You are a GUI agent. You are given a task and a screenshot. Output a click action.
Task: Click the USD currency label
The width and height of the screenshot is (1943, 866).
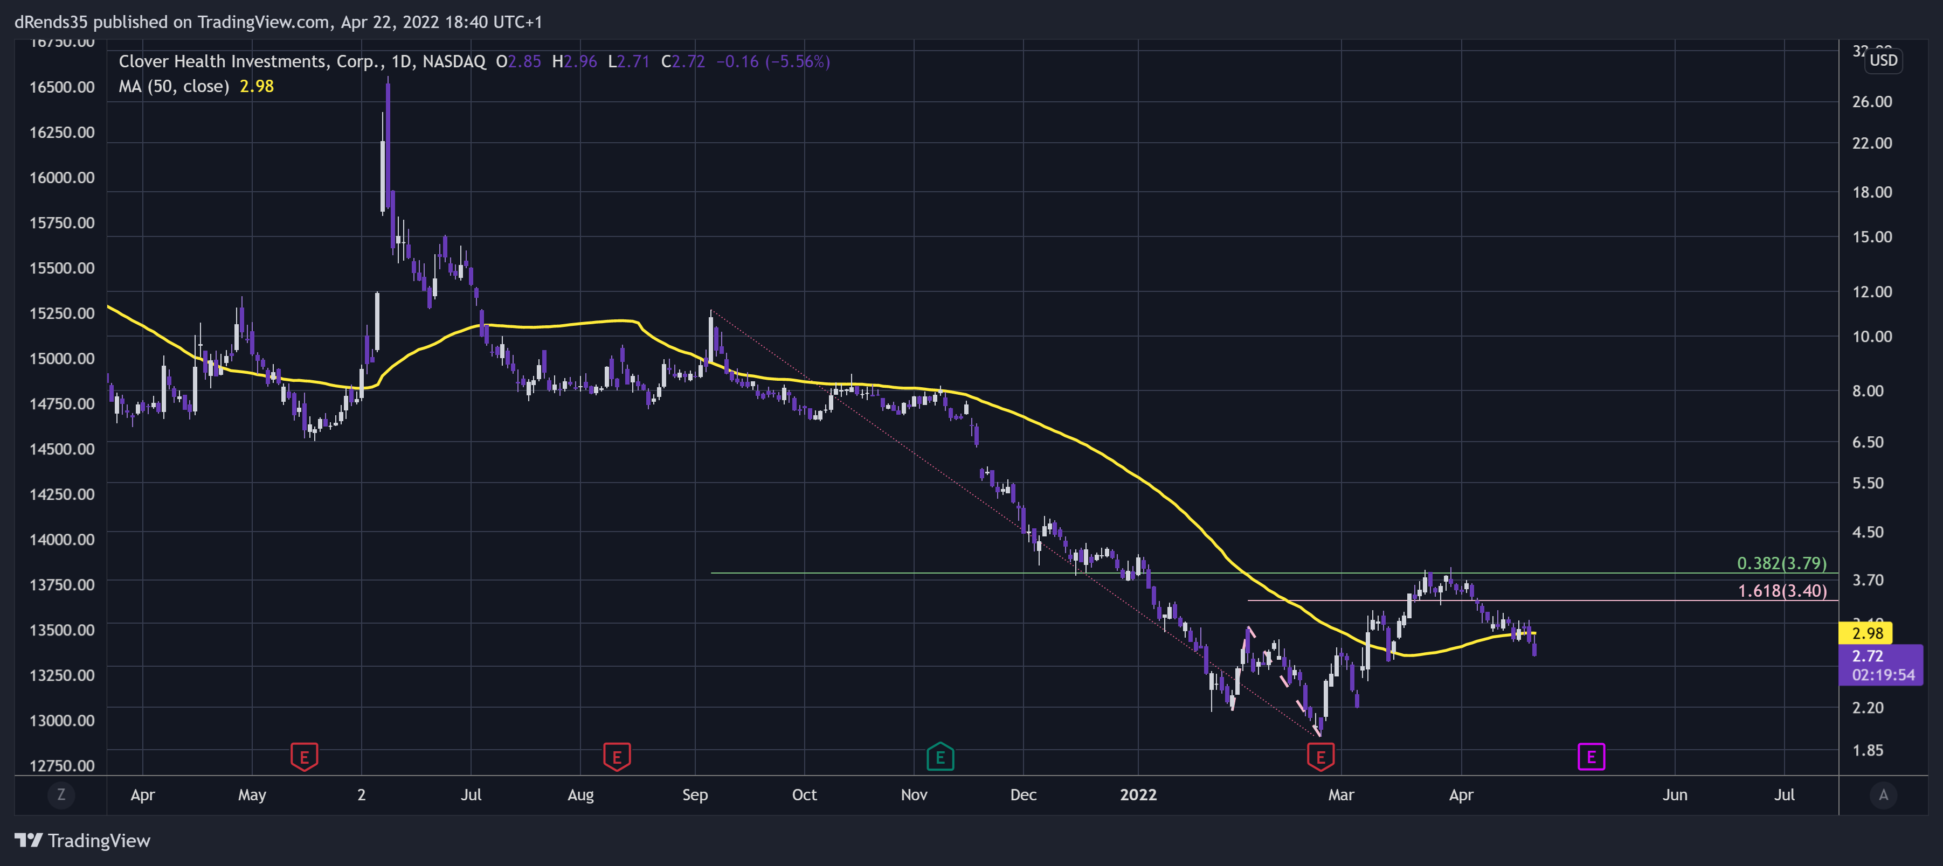coord(1883,60)
